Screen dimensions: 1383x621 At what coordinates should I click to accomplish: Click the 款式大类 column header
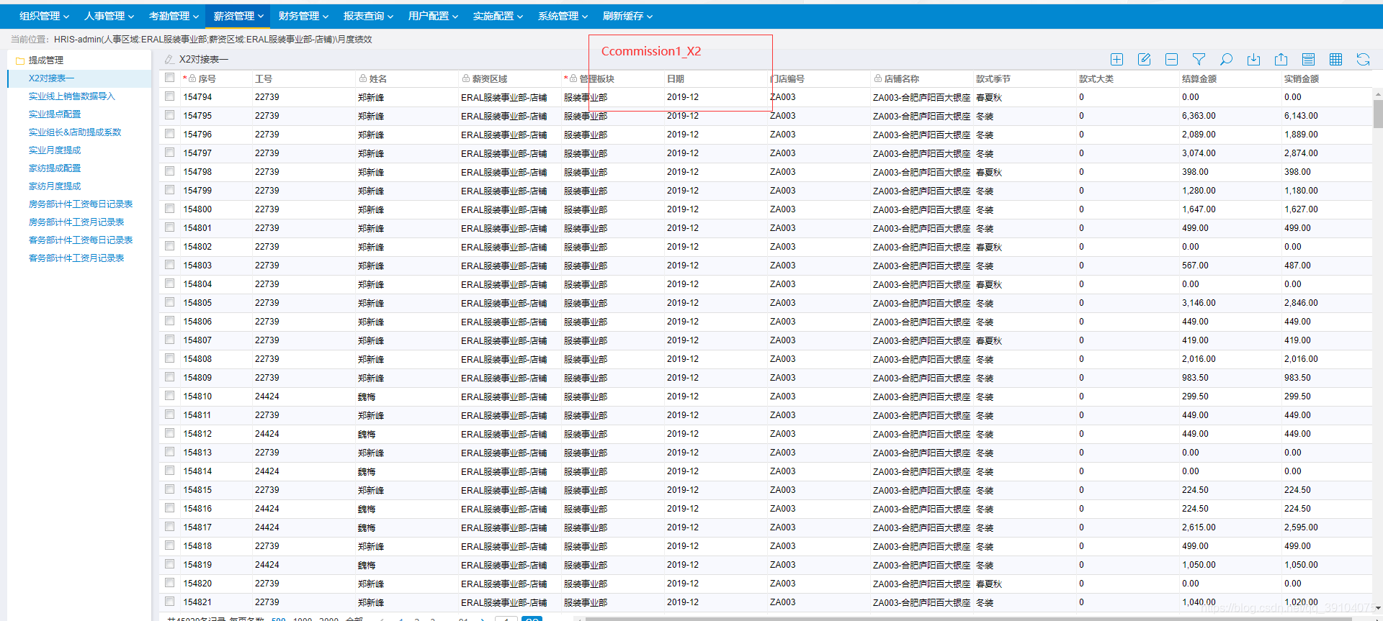pyautogui.click(x=1096, y=79)
